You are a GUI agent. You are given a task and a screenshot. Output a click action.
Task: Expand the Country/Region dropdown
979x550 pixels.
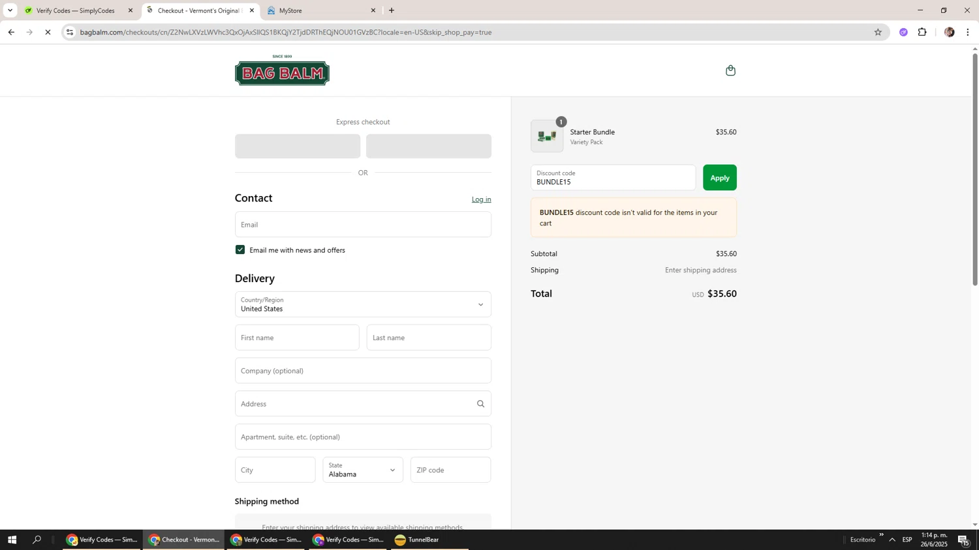click(x=363, y=304)
